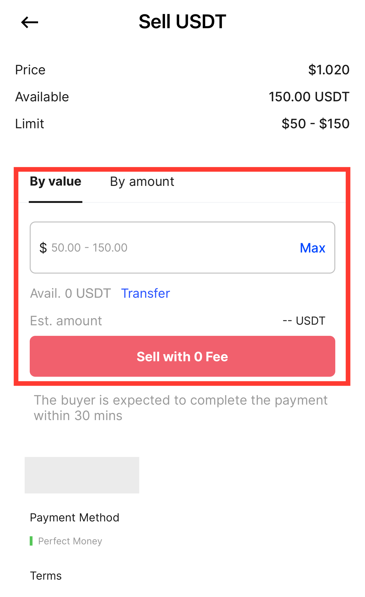Select the Perfect Money payment method

pos(70,541)
